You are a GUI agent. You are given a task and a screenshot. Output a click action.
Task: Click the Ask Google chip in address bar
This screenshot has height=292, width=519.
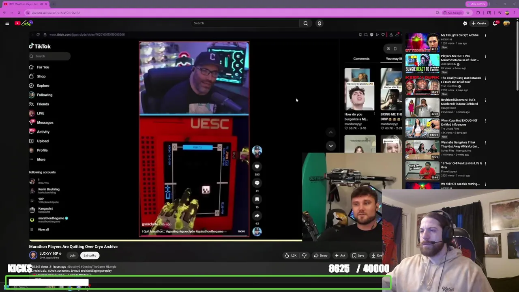click(x=453, y=13)
